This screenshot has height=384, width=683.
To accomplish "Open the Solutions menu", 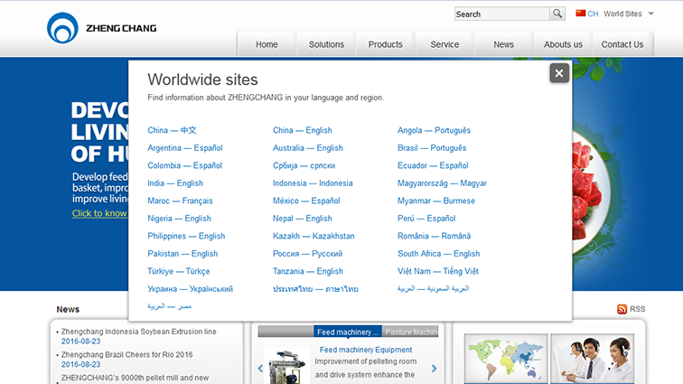I will 326,44.
